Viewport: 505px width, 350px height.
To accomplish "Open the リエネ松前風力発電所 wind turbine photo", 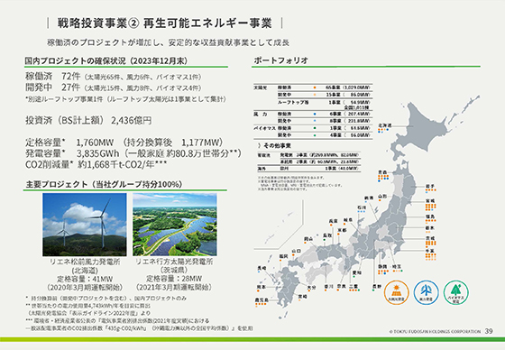I will tap(85, 225).
